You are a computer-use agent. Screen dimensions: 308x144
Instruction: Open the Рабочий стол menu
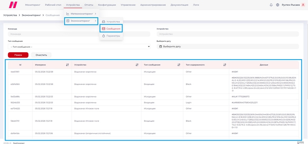click(x=53, y=5)
